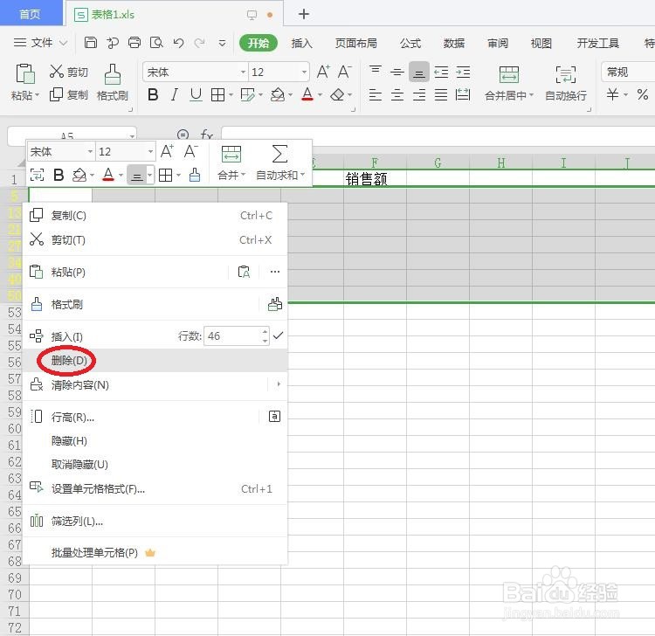This screenshot has width=655, height=636.
Task: Click the Print icon in quick toolbar
Action: point(134,43)
